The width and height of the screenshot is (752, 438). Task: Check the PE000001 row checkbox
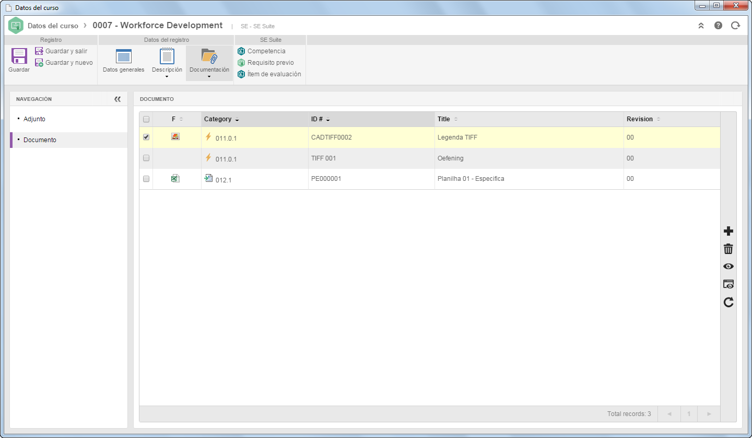[x=146, y=179]
